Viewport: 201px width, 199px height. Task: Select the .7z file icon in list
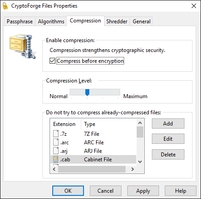coord(56,134)
